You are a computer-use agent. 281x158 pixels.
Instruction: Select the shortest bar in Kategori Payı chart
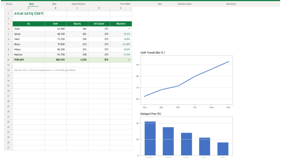223,149
